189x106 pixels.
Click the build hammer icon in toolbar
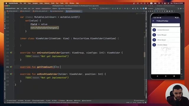click(90, 9)
